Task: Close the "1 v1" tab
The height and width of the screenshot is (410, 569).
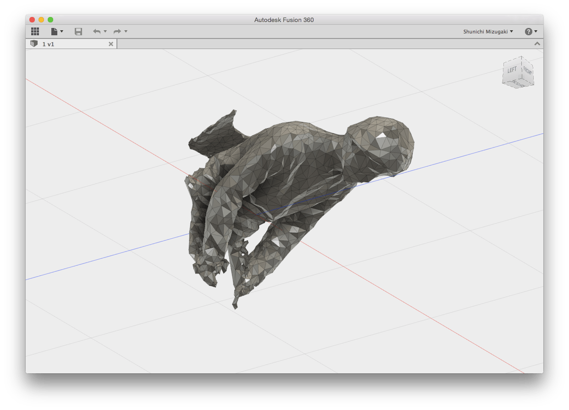Action: 110,44
